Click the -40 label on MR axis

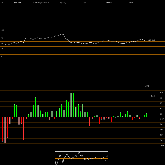pyautogui.click(x=161, y=130)
